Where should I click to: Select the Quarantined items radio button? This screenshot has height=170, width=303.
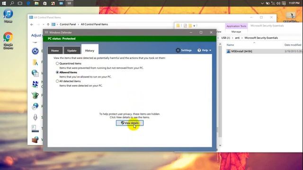point(57,63)
